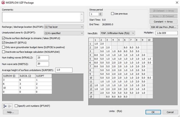Image resolution: width=180 pixels, height=117 pixels.
Task: Click grid cell row 4 column 9
Action: tap(144, 55)
